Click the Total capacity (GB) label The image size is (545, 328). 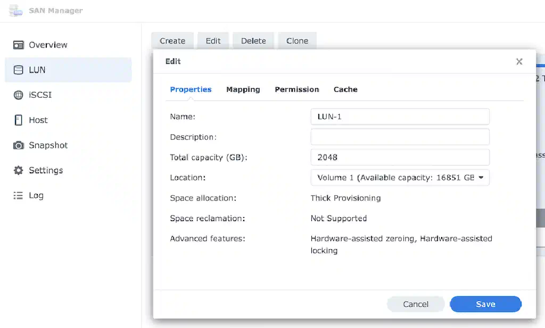pyautogui.click(x=209, y=157)
